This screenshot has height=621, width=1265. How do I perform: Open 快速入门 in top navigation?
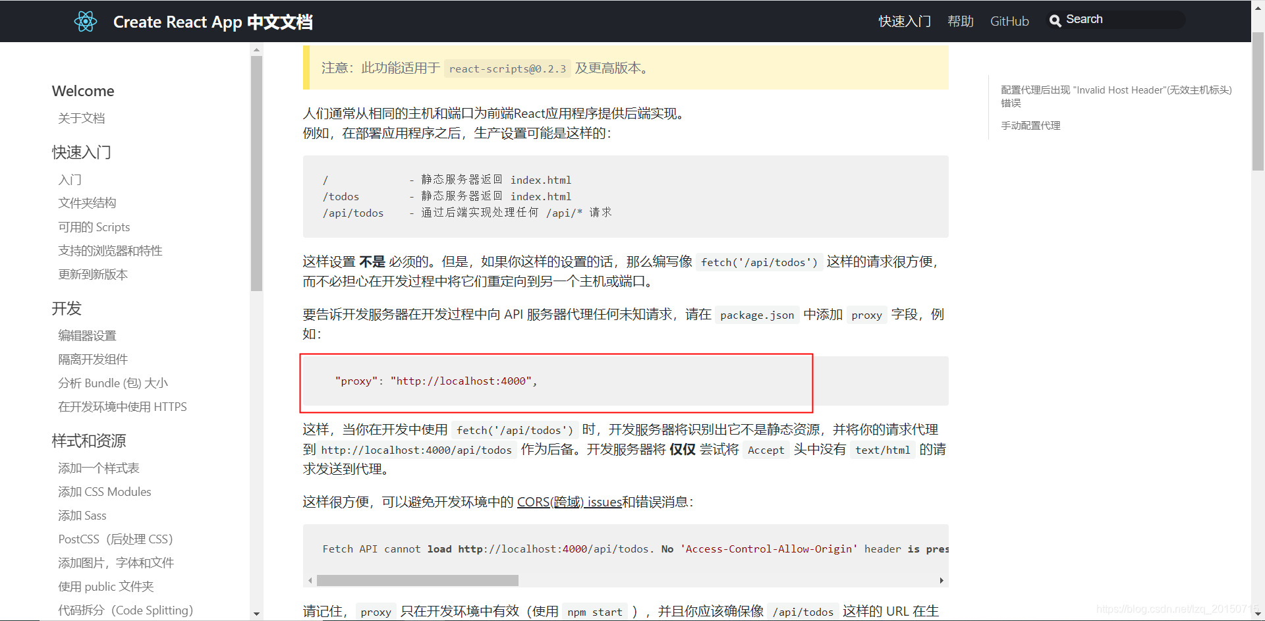tap(905, 21)
